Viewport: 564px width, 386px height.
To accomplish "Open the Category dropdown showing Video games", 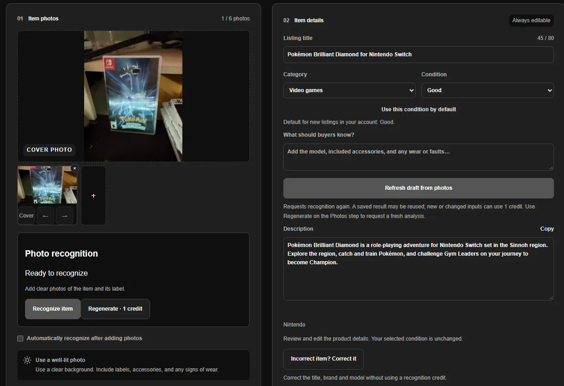I will pyautogui.click(x=349, y=90).
